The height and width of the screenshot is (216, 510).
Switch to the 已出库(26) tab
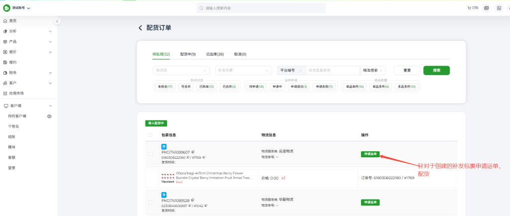[215, 54]
